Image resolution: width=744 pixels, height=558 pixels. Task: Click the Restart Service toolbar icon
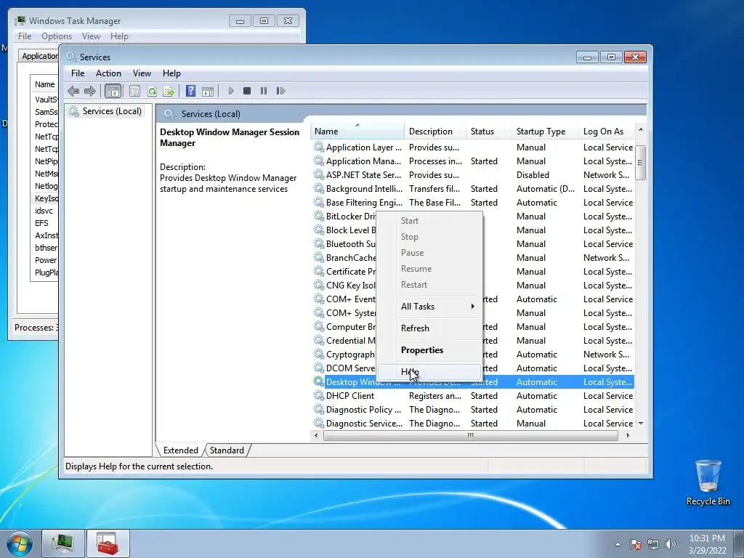click(x=280, y=91)
